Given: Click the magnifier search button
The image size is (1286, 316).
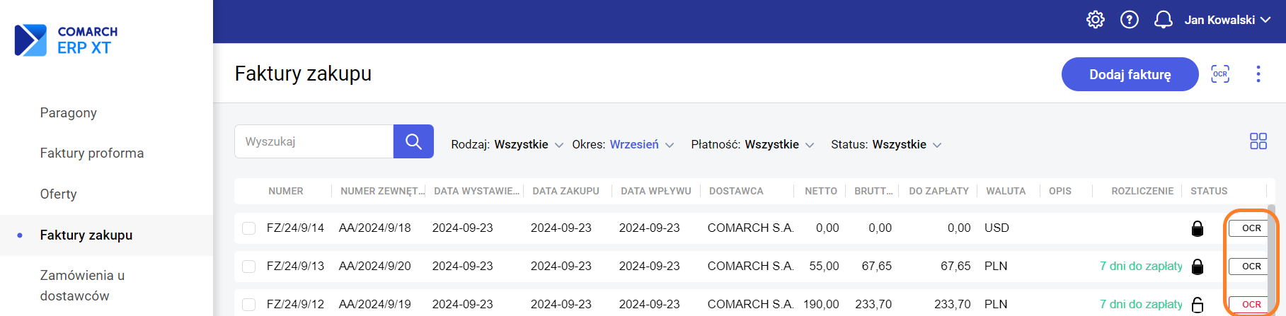Looking at the screenshot, I should tap(413, 141).
